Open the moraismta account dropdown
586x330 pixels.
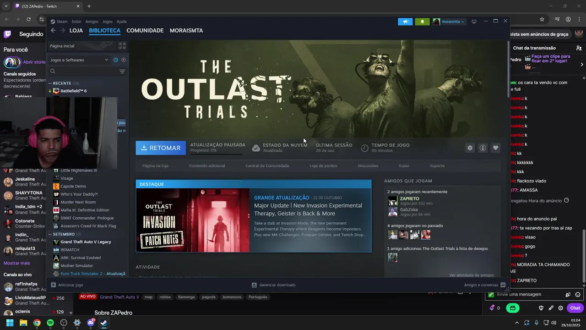pyautogui.click(x=449, y=22)
